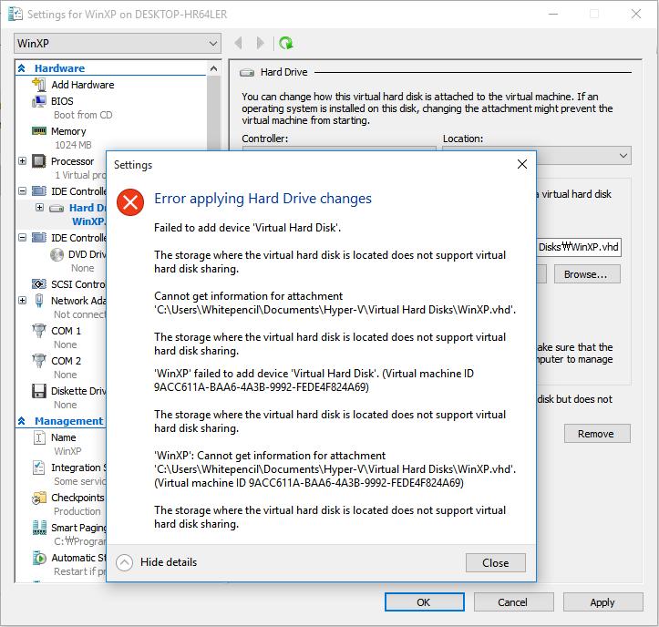Screen dimensions: 659x627
Task: Click the Hard Drive disk icon in tree
Action: [57, 208]
